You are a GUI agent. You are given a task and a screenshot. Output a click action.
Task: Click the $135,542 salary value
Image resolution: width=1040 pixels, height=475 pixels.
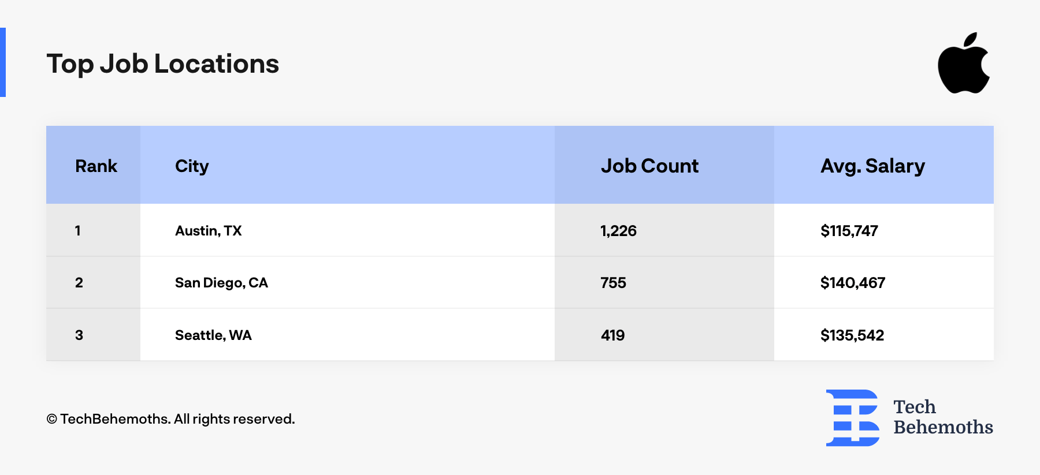(x=852, y=335)
